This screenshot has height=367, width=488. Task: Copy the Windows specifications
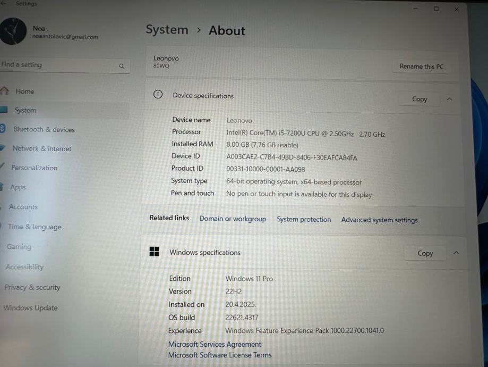425,253
